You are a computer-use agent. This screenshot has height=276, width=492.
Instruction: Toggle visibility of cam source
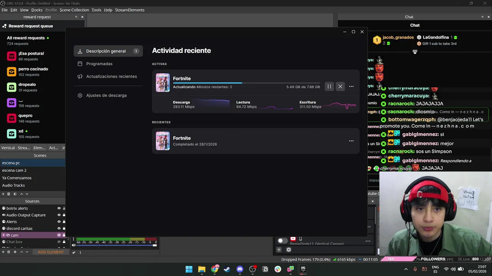(x=59, y=235)
